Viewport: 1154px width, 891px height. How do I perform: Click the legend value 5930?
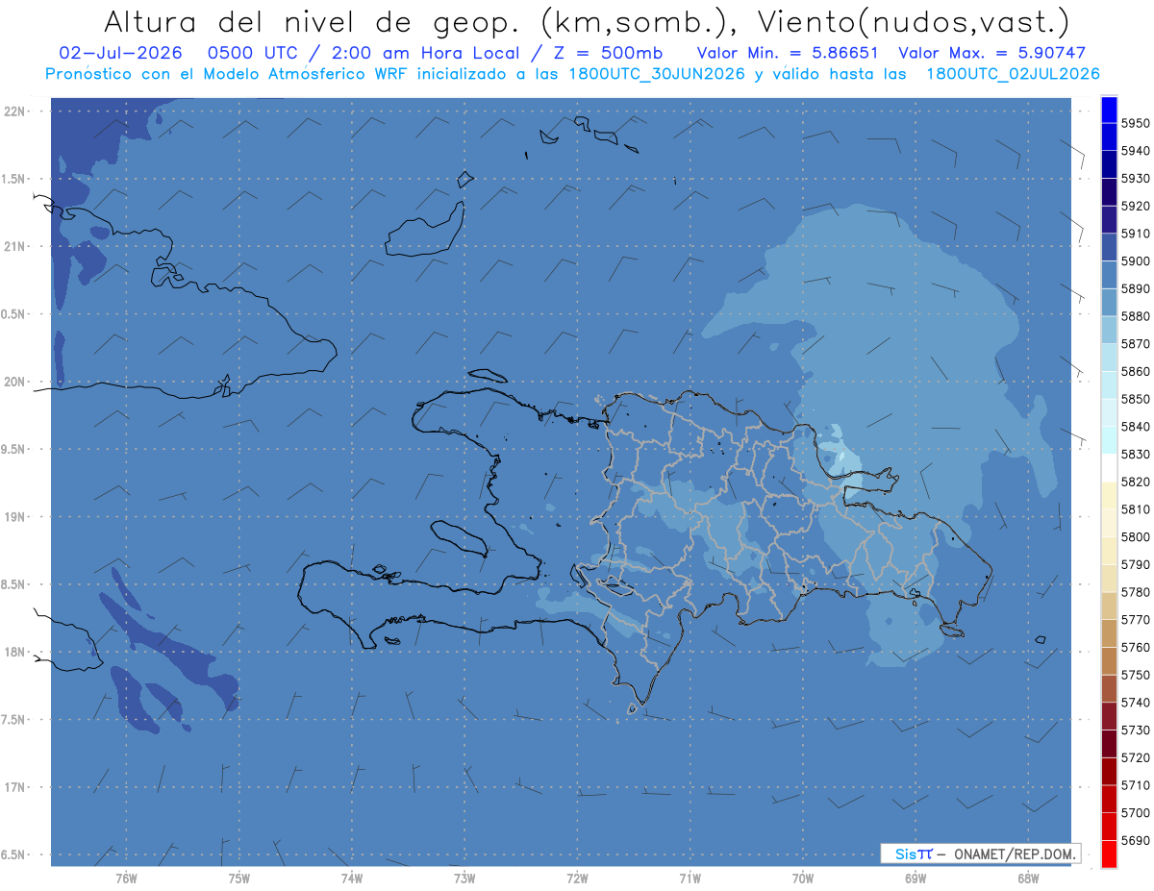coord(1135,179)
